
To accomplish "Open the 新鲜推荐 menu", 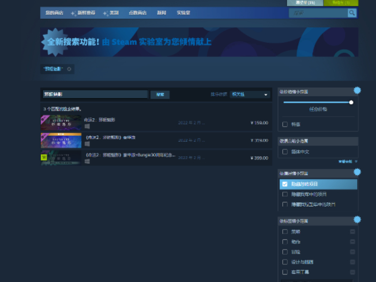I will coord(86,13).
